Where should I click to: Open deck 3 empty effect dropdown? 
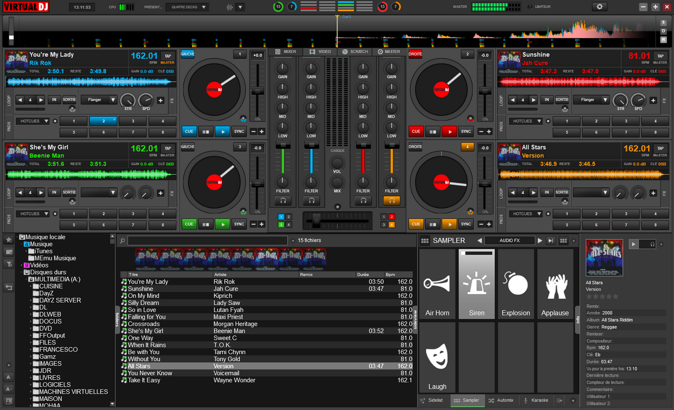click(99, 192)
